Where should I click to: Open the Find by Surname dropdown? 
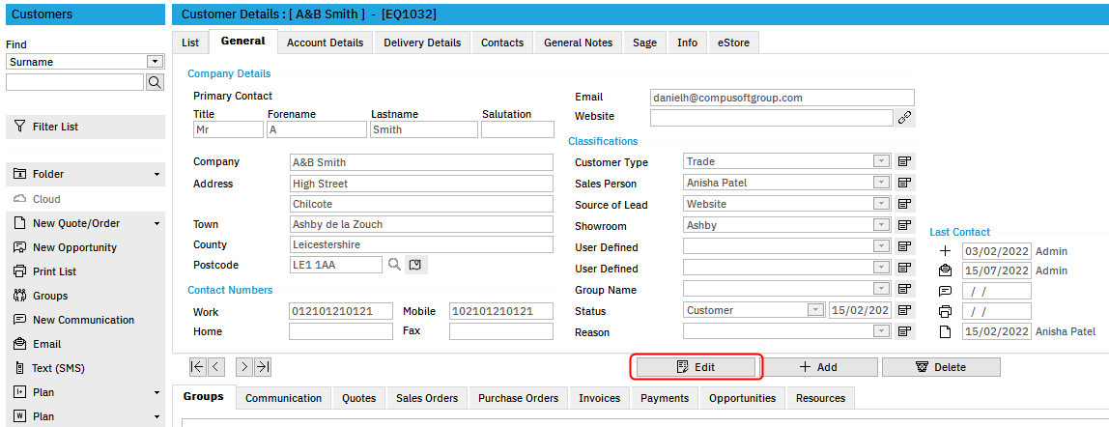click(x=155, y=62)
